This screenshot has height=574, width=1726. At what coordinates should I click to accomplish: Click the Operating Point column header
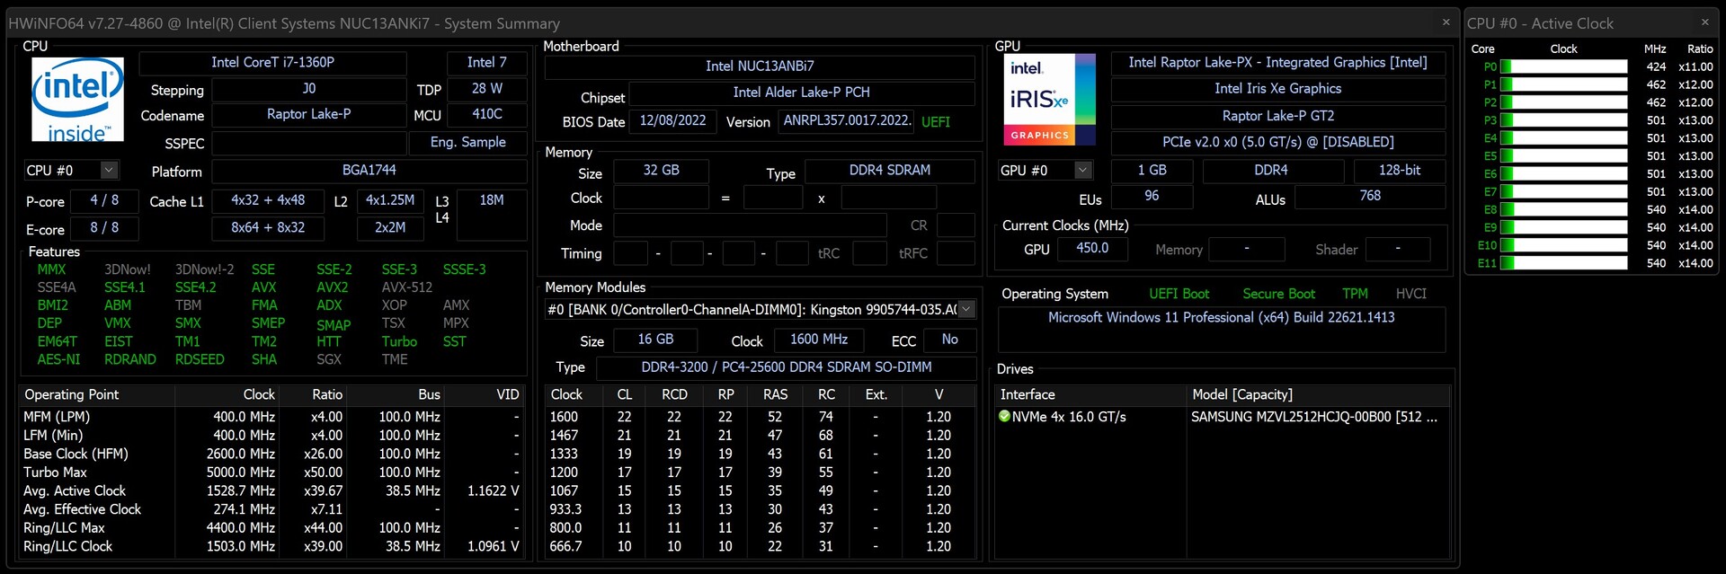click(97, 394)
